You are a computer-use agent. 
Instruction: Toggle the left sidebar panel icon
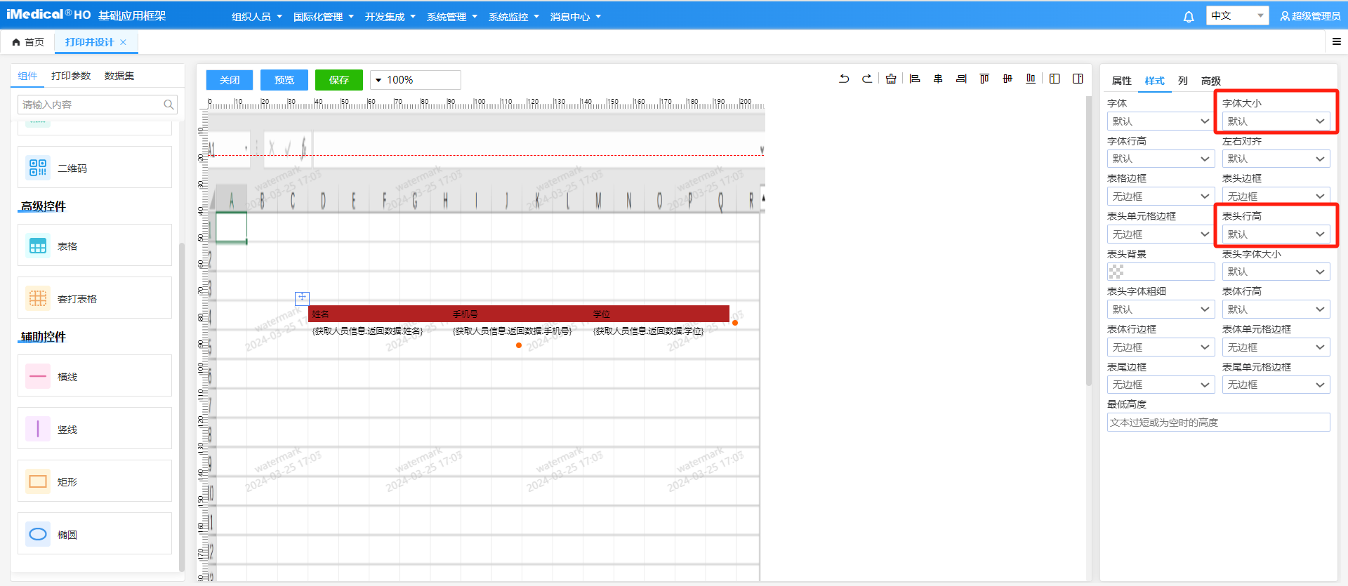click(1055, 79)
